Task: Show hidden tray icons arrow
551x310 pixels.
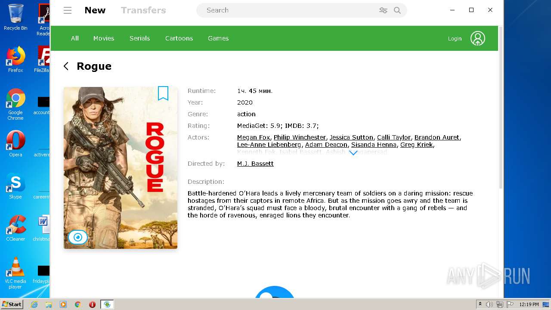Action: [x=480, y=304]
